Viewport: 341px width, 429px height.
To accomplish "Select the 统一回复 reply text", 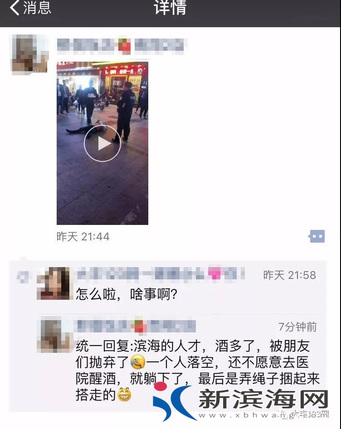I will click(197, 370).
